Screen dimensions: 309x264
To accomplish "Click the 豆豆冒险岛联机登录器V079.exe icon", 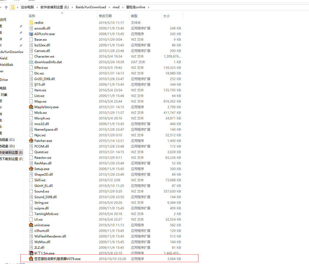I will click(x=31, y=259).
